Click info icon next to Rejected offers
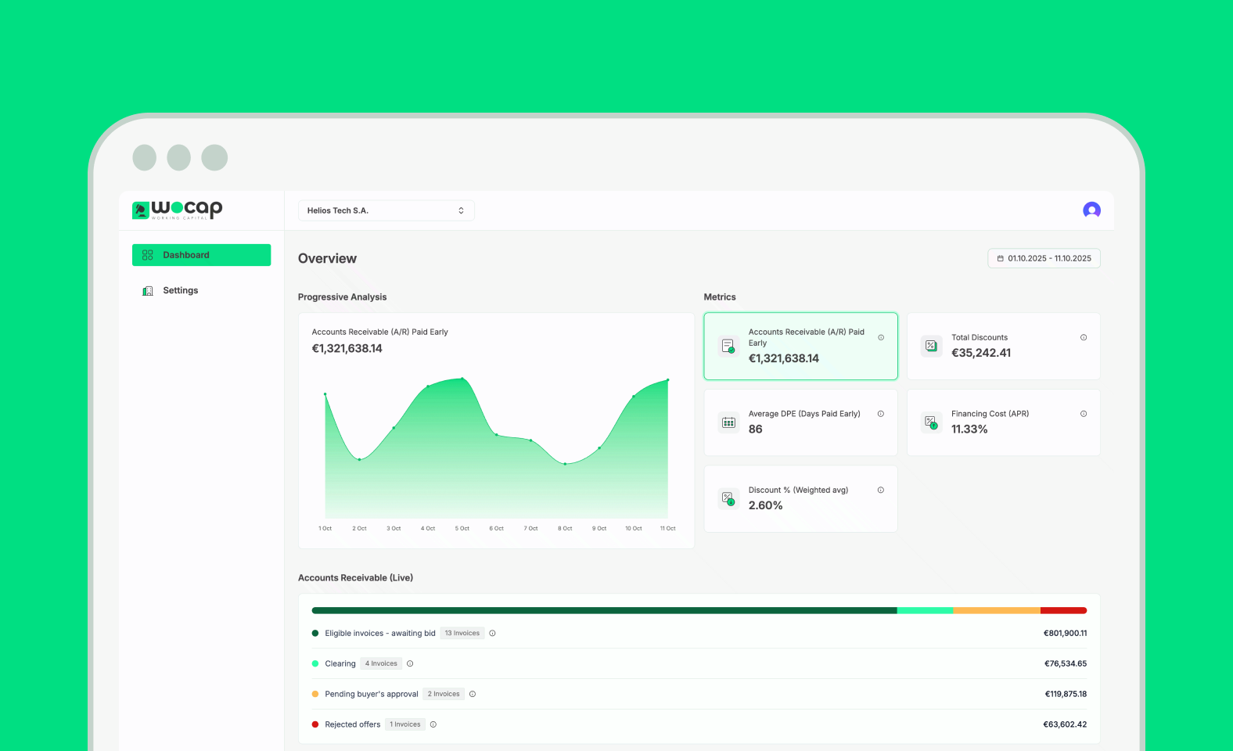 coord(433,724)
